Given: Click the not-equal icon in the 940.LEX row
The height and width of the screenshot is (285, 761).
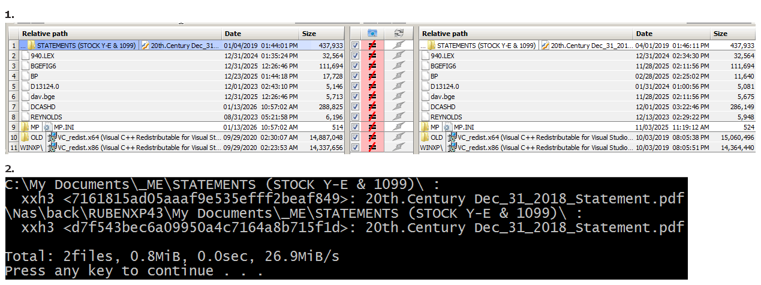Looking at the screenshot, I should 372,56.
